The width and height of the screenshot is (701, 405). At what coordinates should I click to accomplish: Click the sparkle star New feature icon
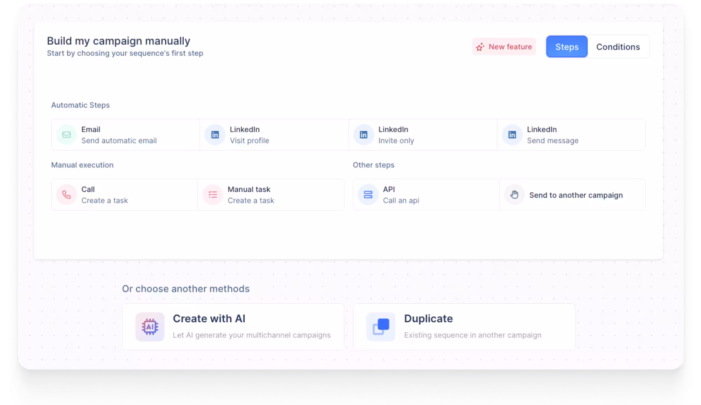tap(480, 47)
